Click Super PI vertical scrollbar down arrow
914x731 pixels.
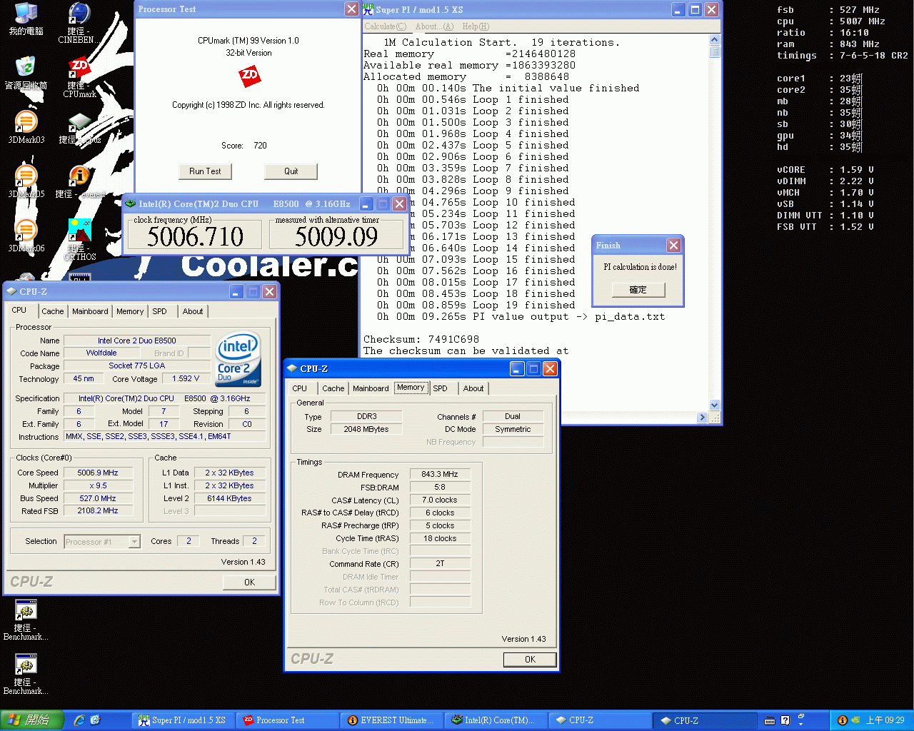(715, 405)
